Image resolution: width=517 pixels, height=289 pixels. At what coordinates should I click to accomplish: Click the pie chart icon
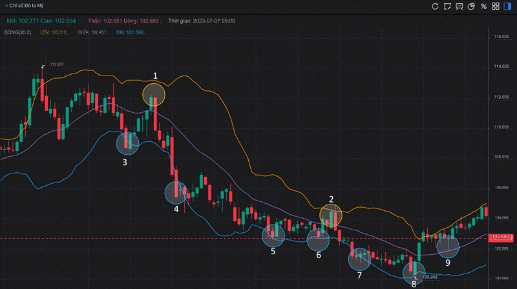pyautogui.click(x=472, y=6)
